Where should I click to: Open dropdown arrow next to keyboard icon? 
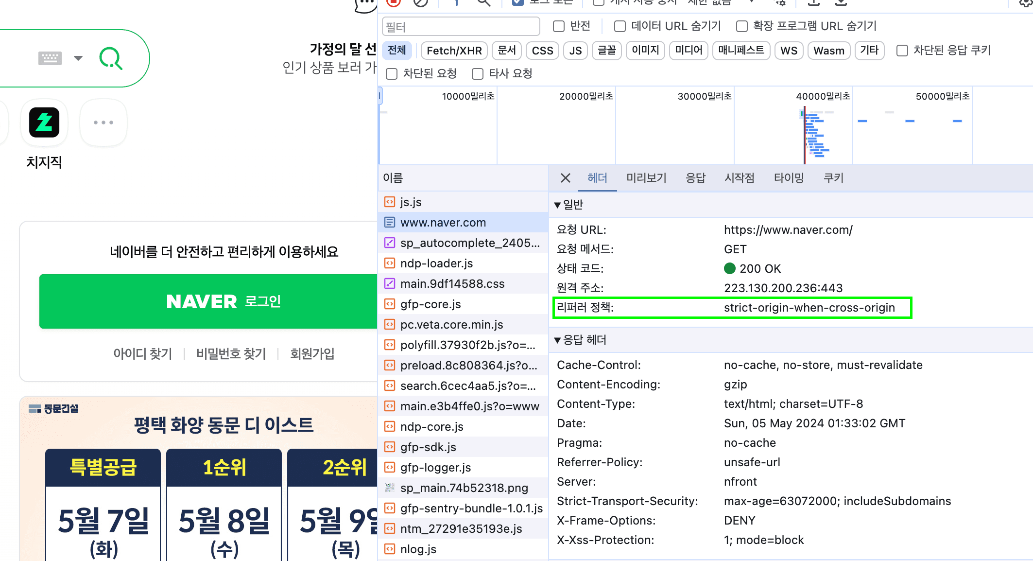[x=78, y=58]
